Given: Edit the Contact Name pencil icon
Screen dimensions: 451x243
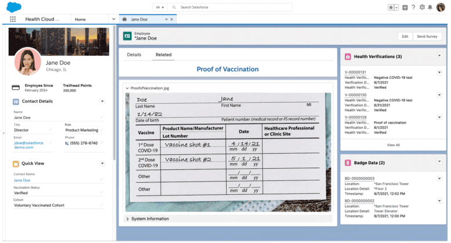Looking at the screenshot, I should pyautogui.click(x=101, y=179).
